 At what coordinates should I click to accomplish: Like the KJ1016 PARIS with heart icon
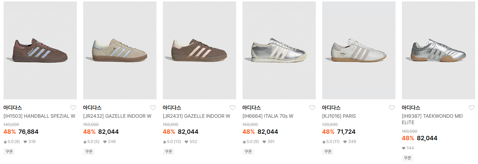coord(392,108)
